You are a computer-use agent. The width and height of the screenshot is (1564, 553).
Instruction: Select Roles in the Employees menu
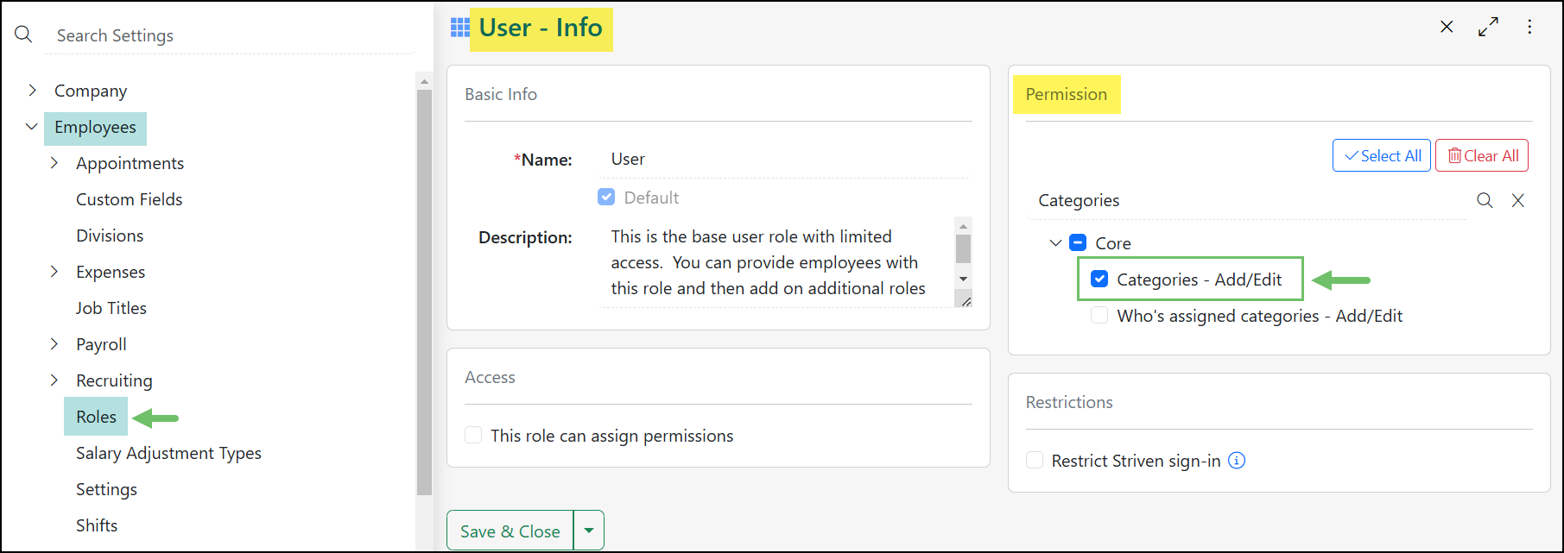click(96, 417)
